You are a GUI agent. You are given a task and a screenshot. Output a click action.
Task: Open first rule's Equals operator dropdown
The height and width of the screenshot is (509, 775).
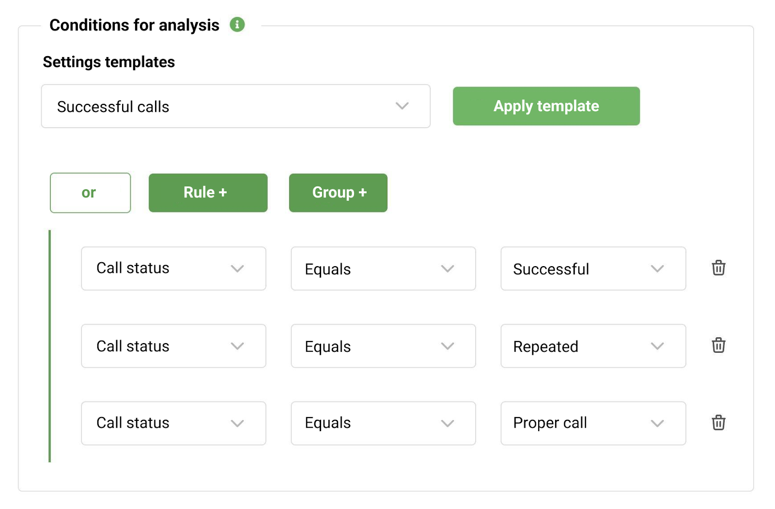point(383,269)
